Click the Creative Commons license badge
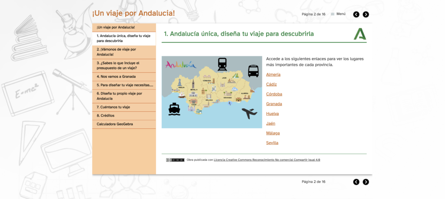The height and width of the screenshot is (199, 445). [175, 160]
